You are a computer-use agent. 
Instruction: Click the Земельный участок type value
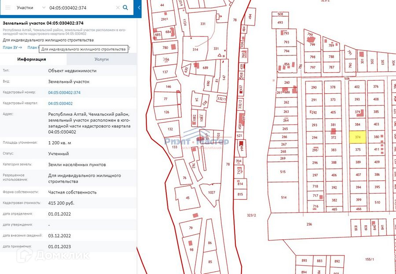click(69, 82)
